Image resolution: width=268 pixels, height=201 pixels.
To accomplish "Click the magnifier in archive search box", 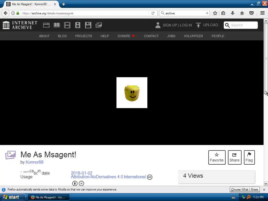I will point(227,25).
